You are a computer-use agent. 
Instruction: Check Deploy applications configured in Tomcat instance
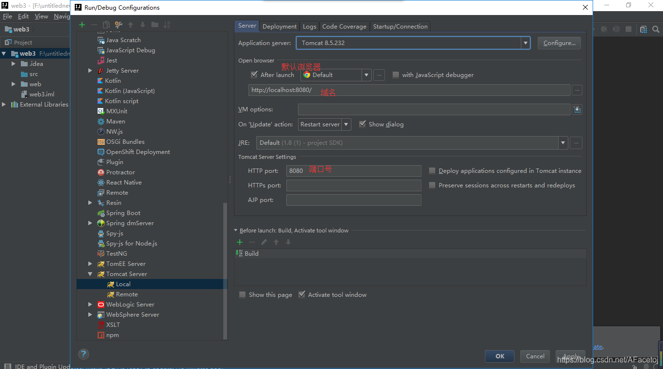pos(432,170)
